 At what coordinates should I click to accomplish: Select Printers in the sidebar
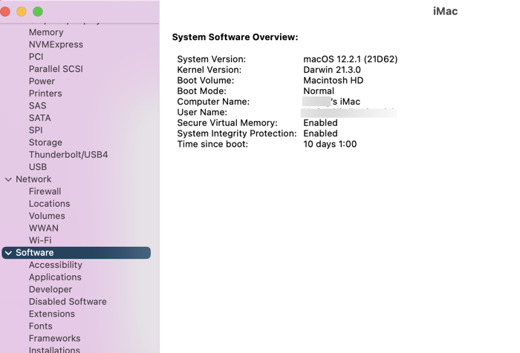pos(45,93)
